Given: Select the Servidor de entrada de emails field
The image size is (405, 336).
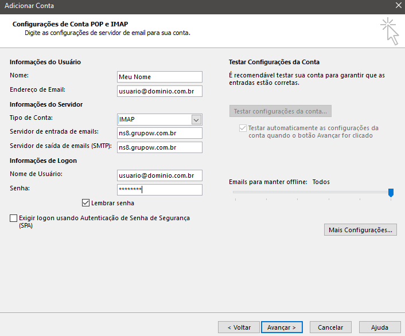Looking at the screenshot, I should (x=159, y=133).
